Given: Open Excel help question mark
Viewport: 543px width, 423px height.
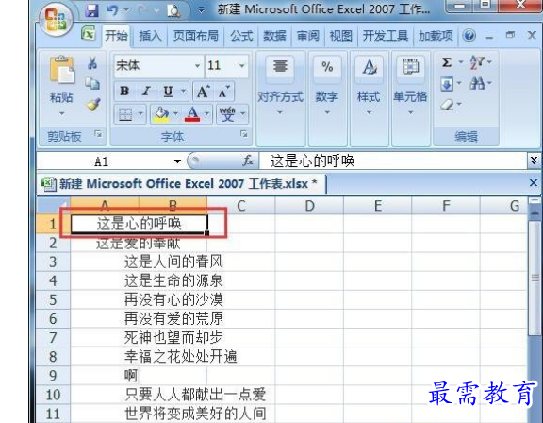Looking at the screenshot, I should pos(469,36).
